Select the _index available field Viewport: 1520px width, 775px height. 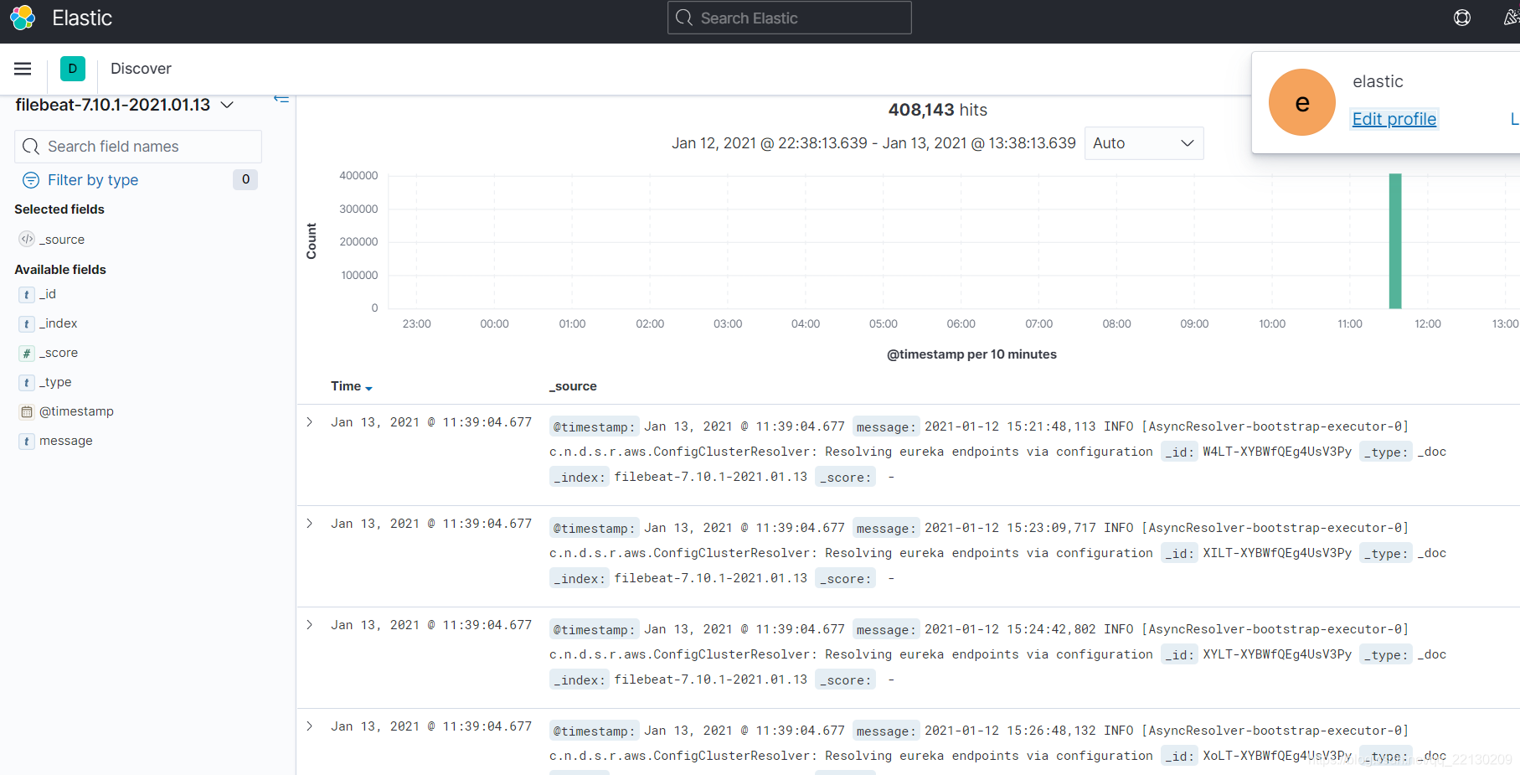click(x=58, y=323)
